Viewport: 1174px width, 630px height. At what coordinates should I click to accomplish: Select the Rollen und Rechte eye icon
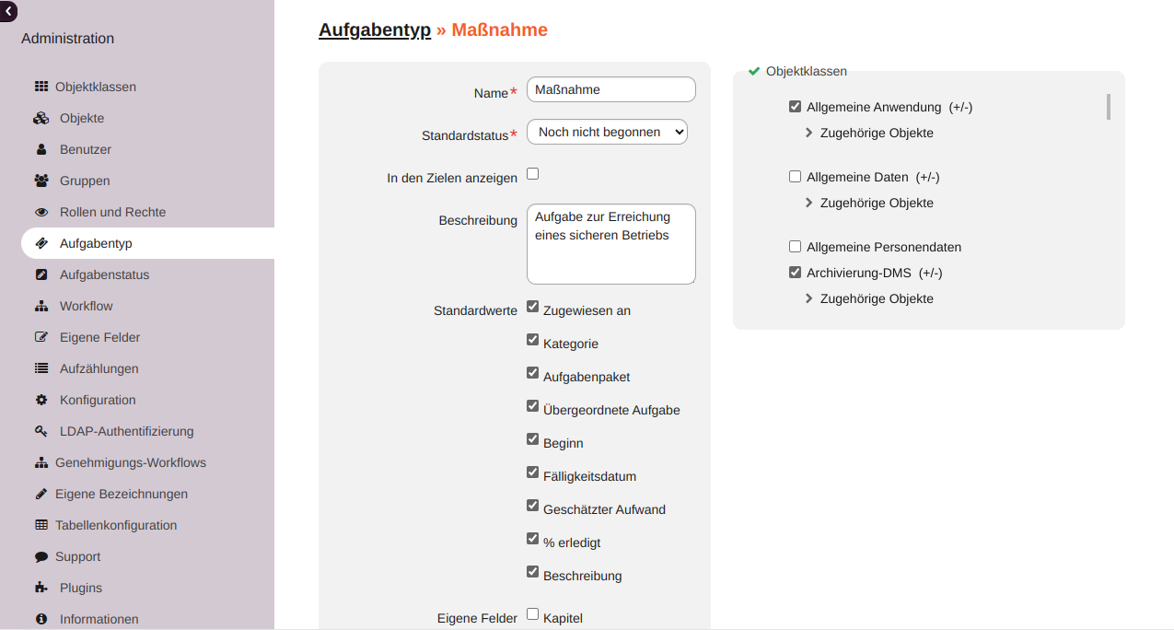pos(41,211)
